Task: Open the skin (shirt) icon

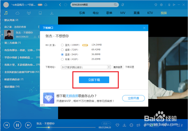Action: pyautogui.click(x=156, y=5)
